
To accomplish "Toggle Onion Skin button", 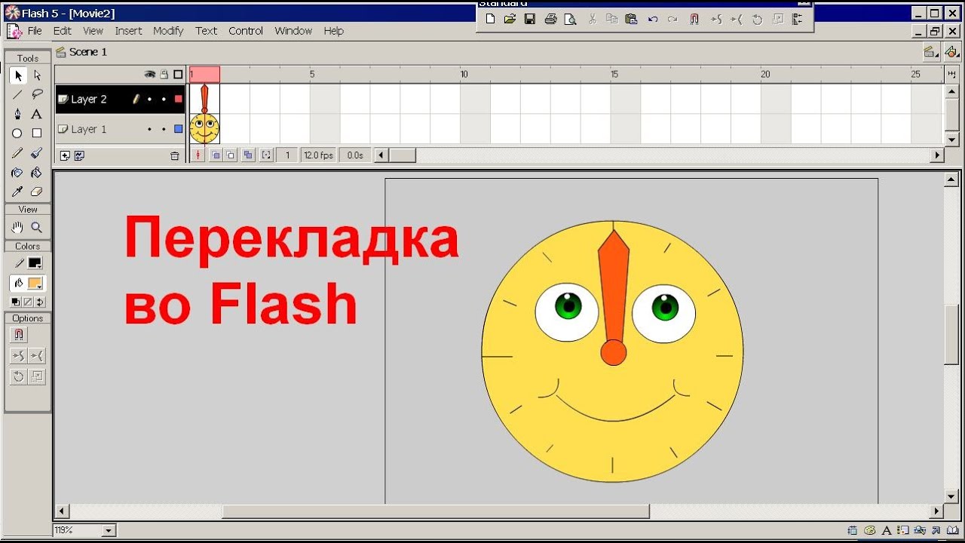I will tap(216, 155).
